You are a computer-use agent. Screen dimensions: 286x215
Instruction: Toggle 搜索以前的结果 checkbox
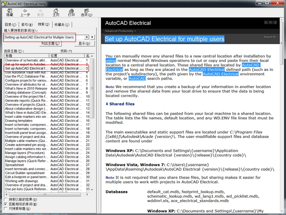point(6,200)
